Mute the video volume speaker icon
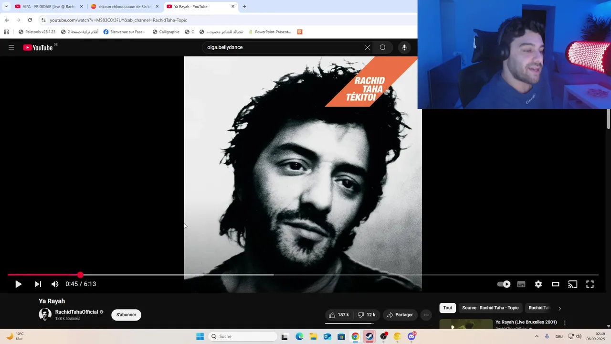Screen dimensions: 611x344 pos(55,284)
